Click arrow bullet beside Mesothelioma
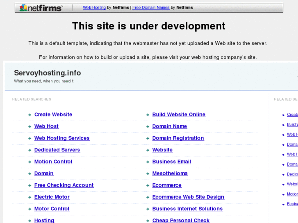Viewport: 298px width, 223px height. tap(148, 173)
